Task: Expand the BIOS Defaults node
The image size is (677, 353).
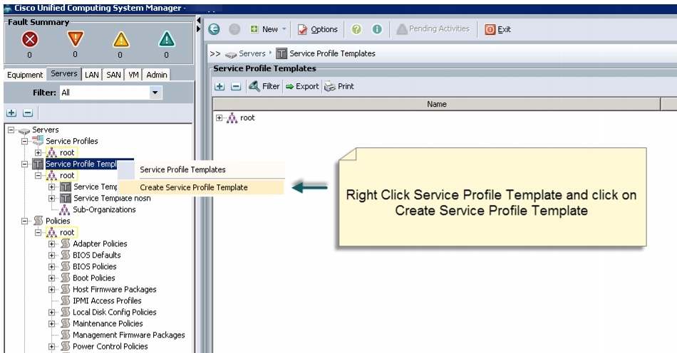Action: pyautogui.click(x=52, y=255)
